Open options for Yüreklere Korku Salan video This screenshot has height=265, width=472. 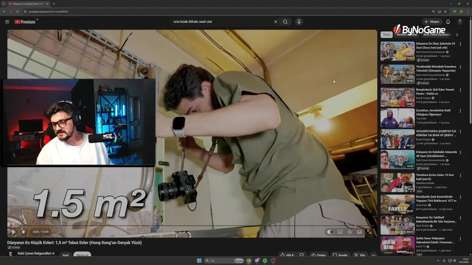tap(460, 175)
